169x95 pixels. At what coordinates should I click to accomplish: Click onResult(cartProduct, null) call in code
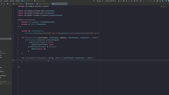coord(42,45)
